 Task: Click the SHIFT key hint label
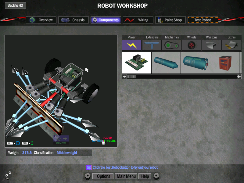(x=10, y=143)
